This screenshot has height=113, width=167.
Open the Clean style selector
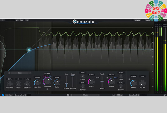pyautogui.click(x=20, y=73)
